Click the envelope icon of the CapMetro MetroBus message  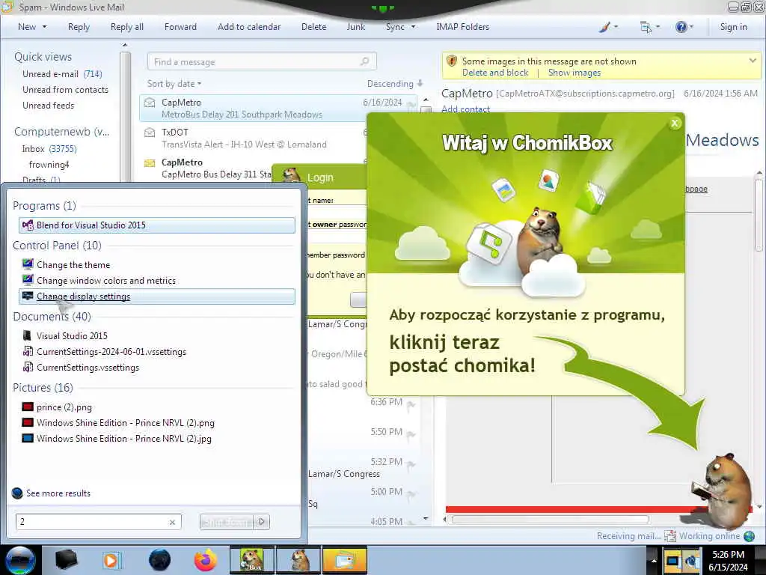150,103
